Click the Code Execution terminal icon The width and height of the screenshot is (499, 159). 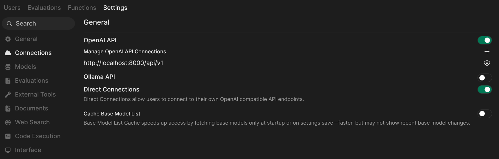point(8,136)
